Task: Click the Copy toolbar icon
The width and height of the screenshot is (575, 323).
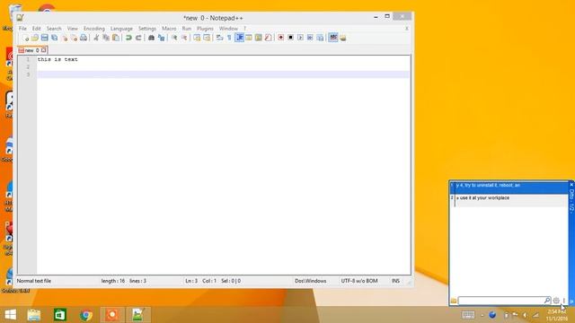Action: (x=106, y=38)
